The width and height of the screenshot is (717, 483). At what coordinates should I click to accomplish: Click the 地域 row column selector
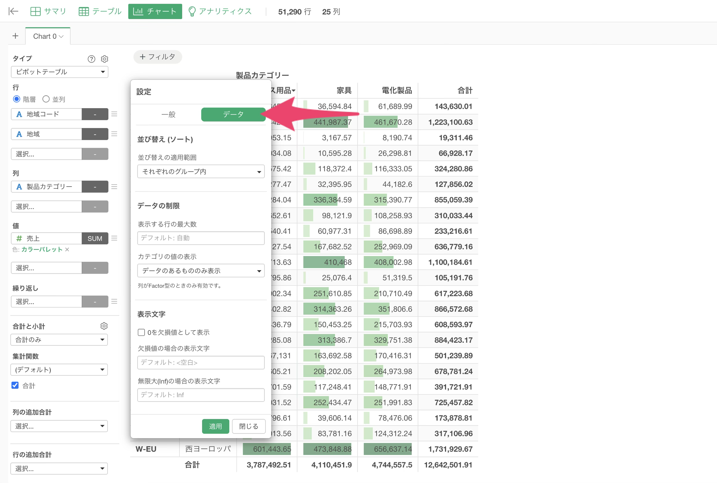coord(47,134)
